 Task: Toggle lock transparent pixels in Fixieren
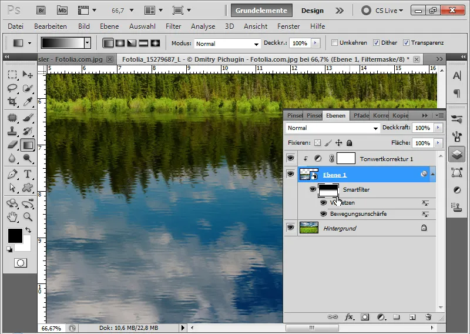(x=317, y=143)
